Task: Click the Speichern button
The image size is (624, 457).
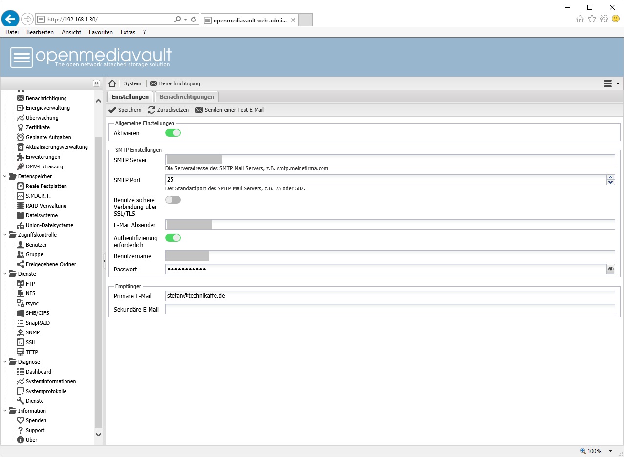Action: 125,110
